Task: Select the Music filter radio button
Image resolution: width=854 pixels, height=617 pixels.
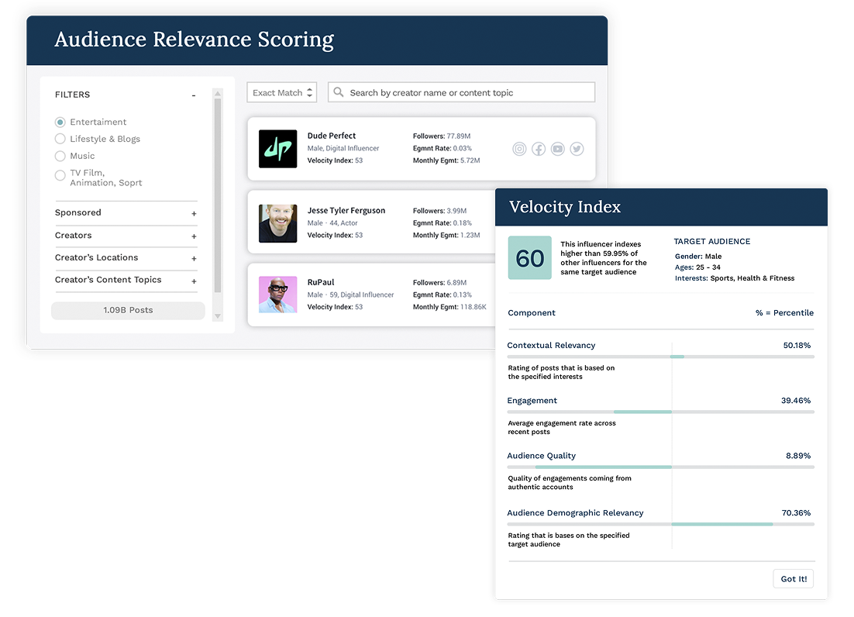Action: pos(60,156)
